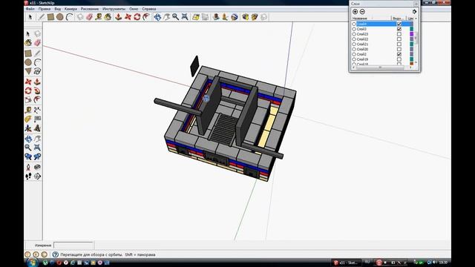Open the Файл menu
The width and height of the screenshot is (475, 267).
(x=30, y=9)
